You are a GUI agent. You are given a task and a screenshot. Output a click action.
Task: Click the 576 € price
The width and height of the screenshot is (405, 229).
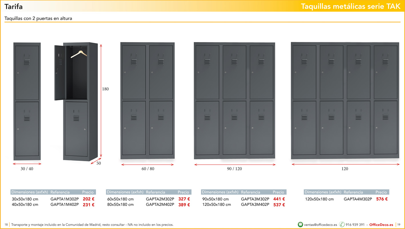pyautogui.click(x=382, y=199)
